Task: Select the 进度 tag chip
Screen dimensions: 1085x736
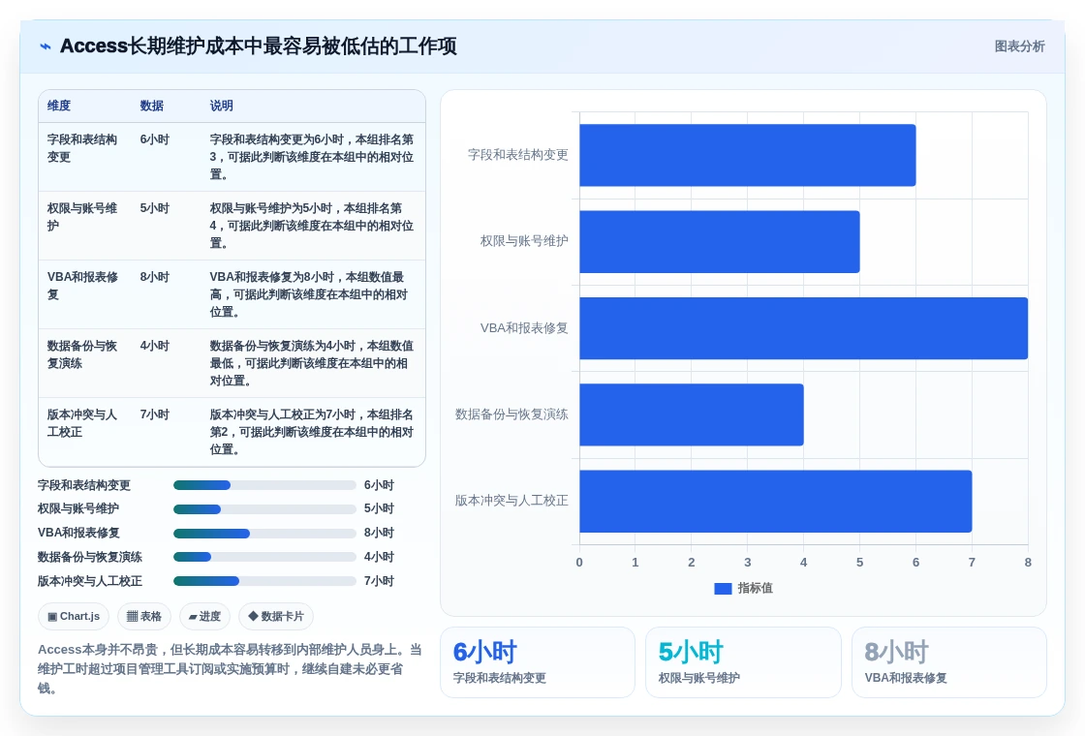Action: (x=204, y=616)
